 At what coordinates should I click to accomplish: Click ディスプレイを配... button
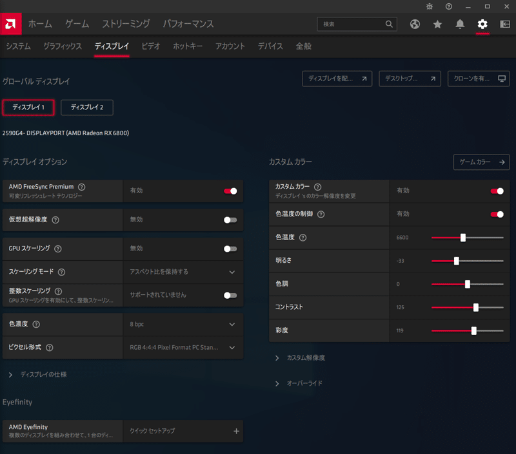click(337, 79)
